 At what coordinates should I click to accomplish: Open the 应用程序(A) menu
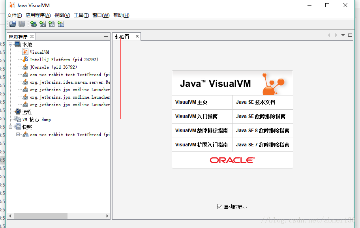point(38,15)
